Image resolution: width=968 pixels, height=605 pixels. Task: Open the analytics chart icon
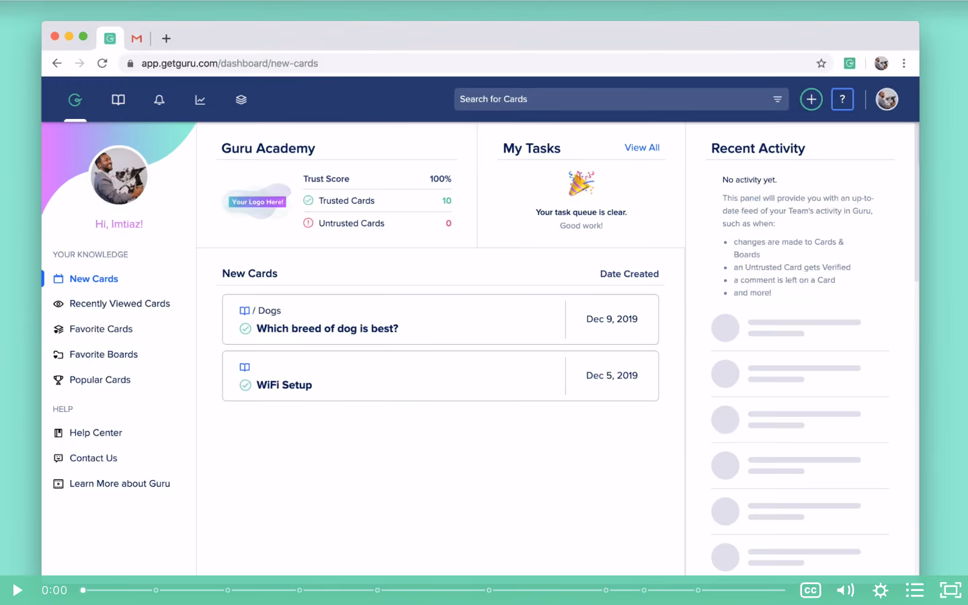(x=200, y=99)
